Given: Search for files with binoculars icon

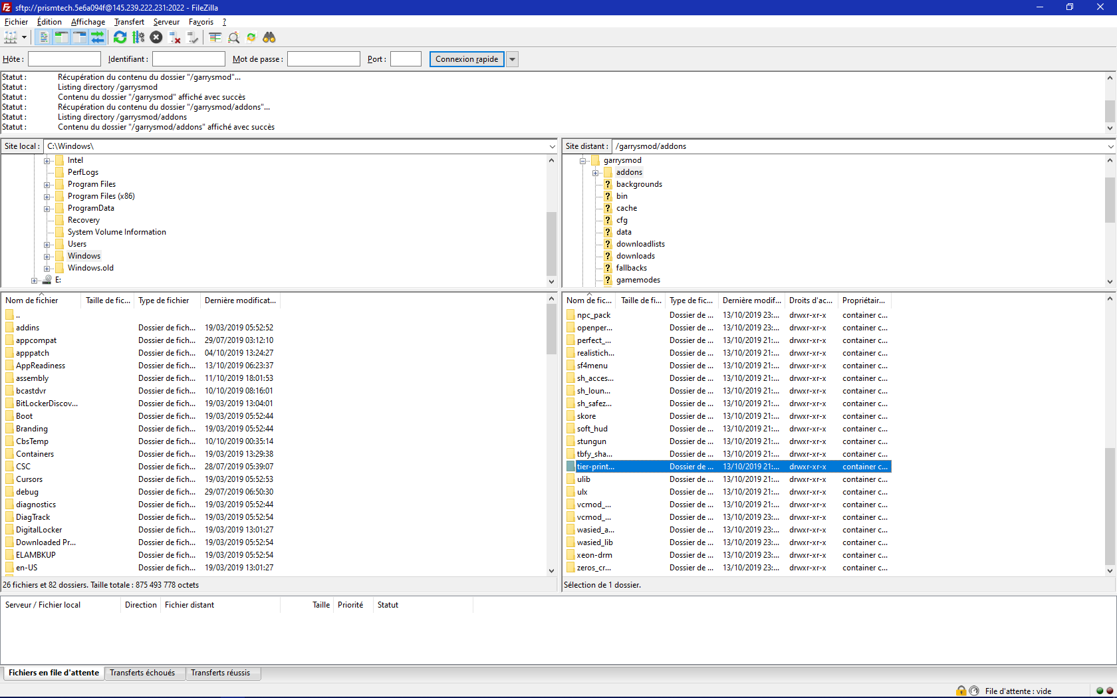Looking at the screenshot, I should point(269,37).
